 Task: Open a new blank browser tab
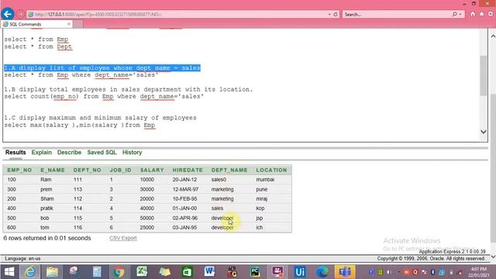(x=78, y=24)
